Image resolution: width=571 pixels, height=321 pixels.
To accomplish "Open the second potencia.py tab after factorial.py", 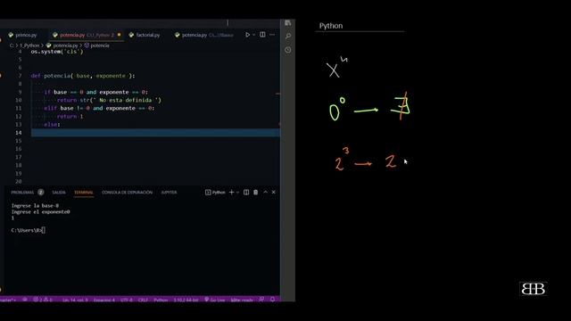I will pyautogui.click(x=204, y=35).
